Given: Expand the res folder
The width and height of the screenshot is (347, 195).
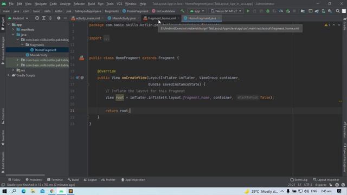Looking at the screenshot, I should coord(13,70).
